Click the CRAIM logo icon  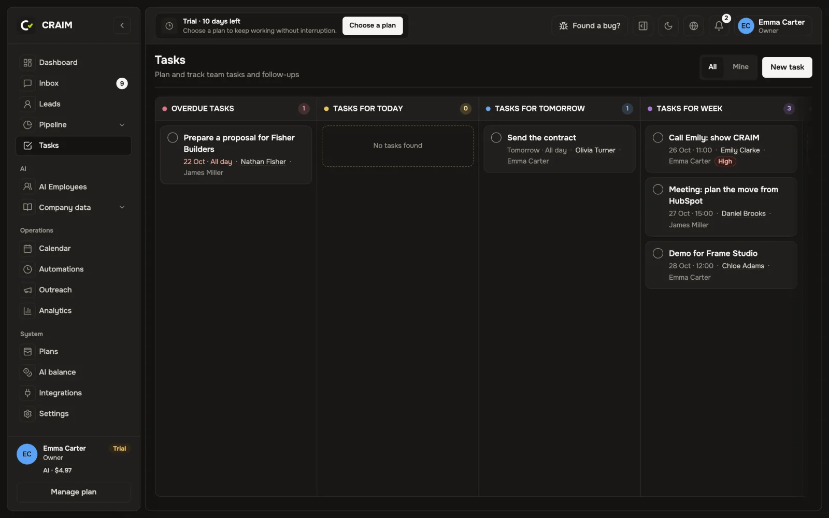(x=27, y=25)
